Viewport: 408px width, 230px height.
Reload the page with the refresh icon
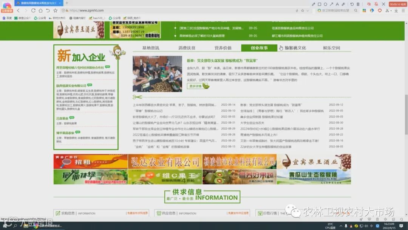[33, 11]
